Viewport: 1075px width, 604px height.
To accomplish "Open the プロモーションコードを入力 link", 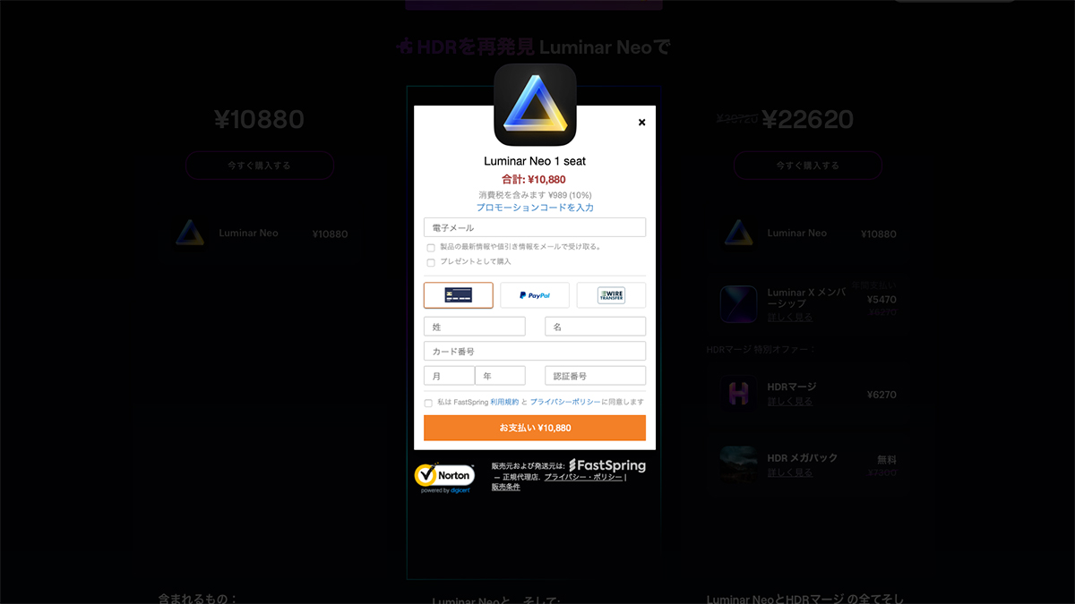I will [535, 208].
